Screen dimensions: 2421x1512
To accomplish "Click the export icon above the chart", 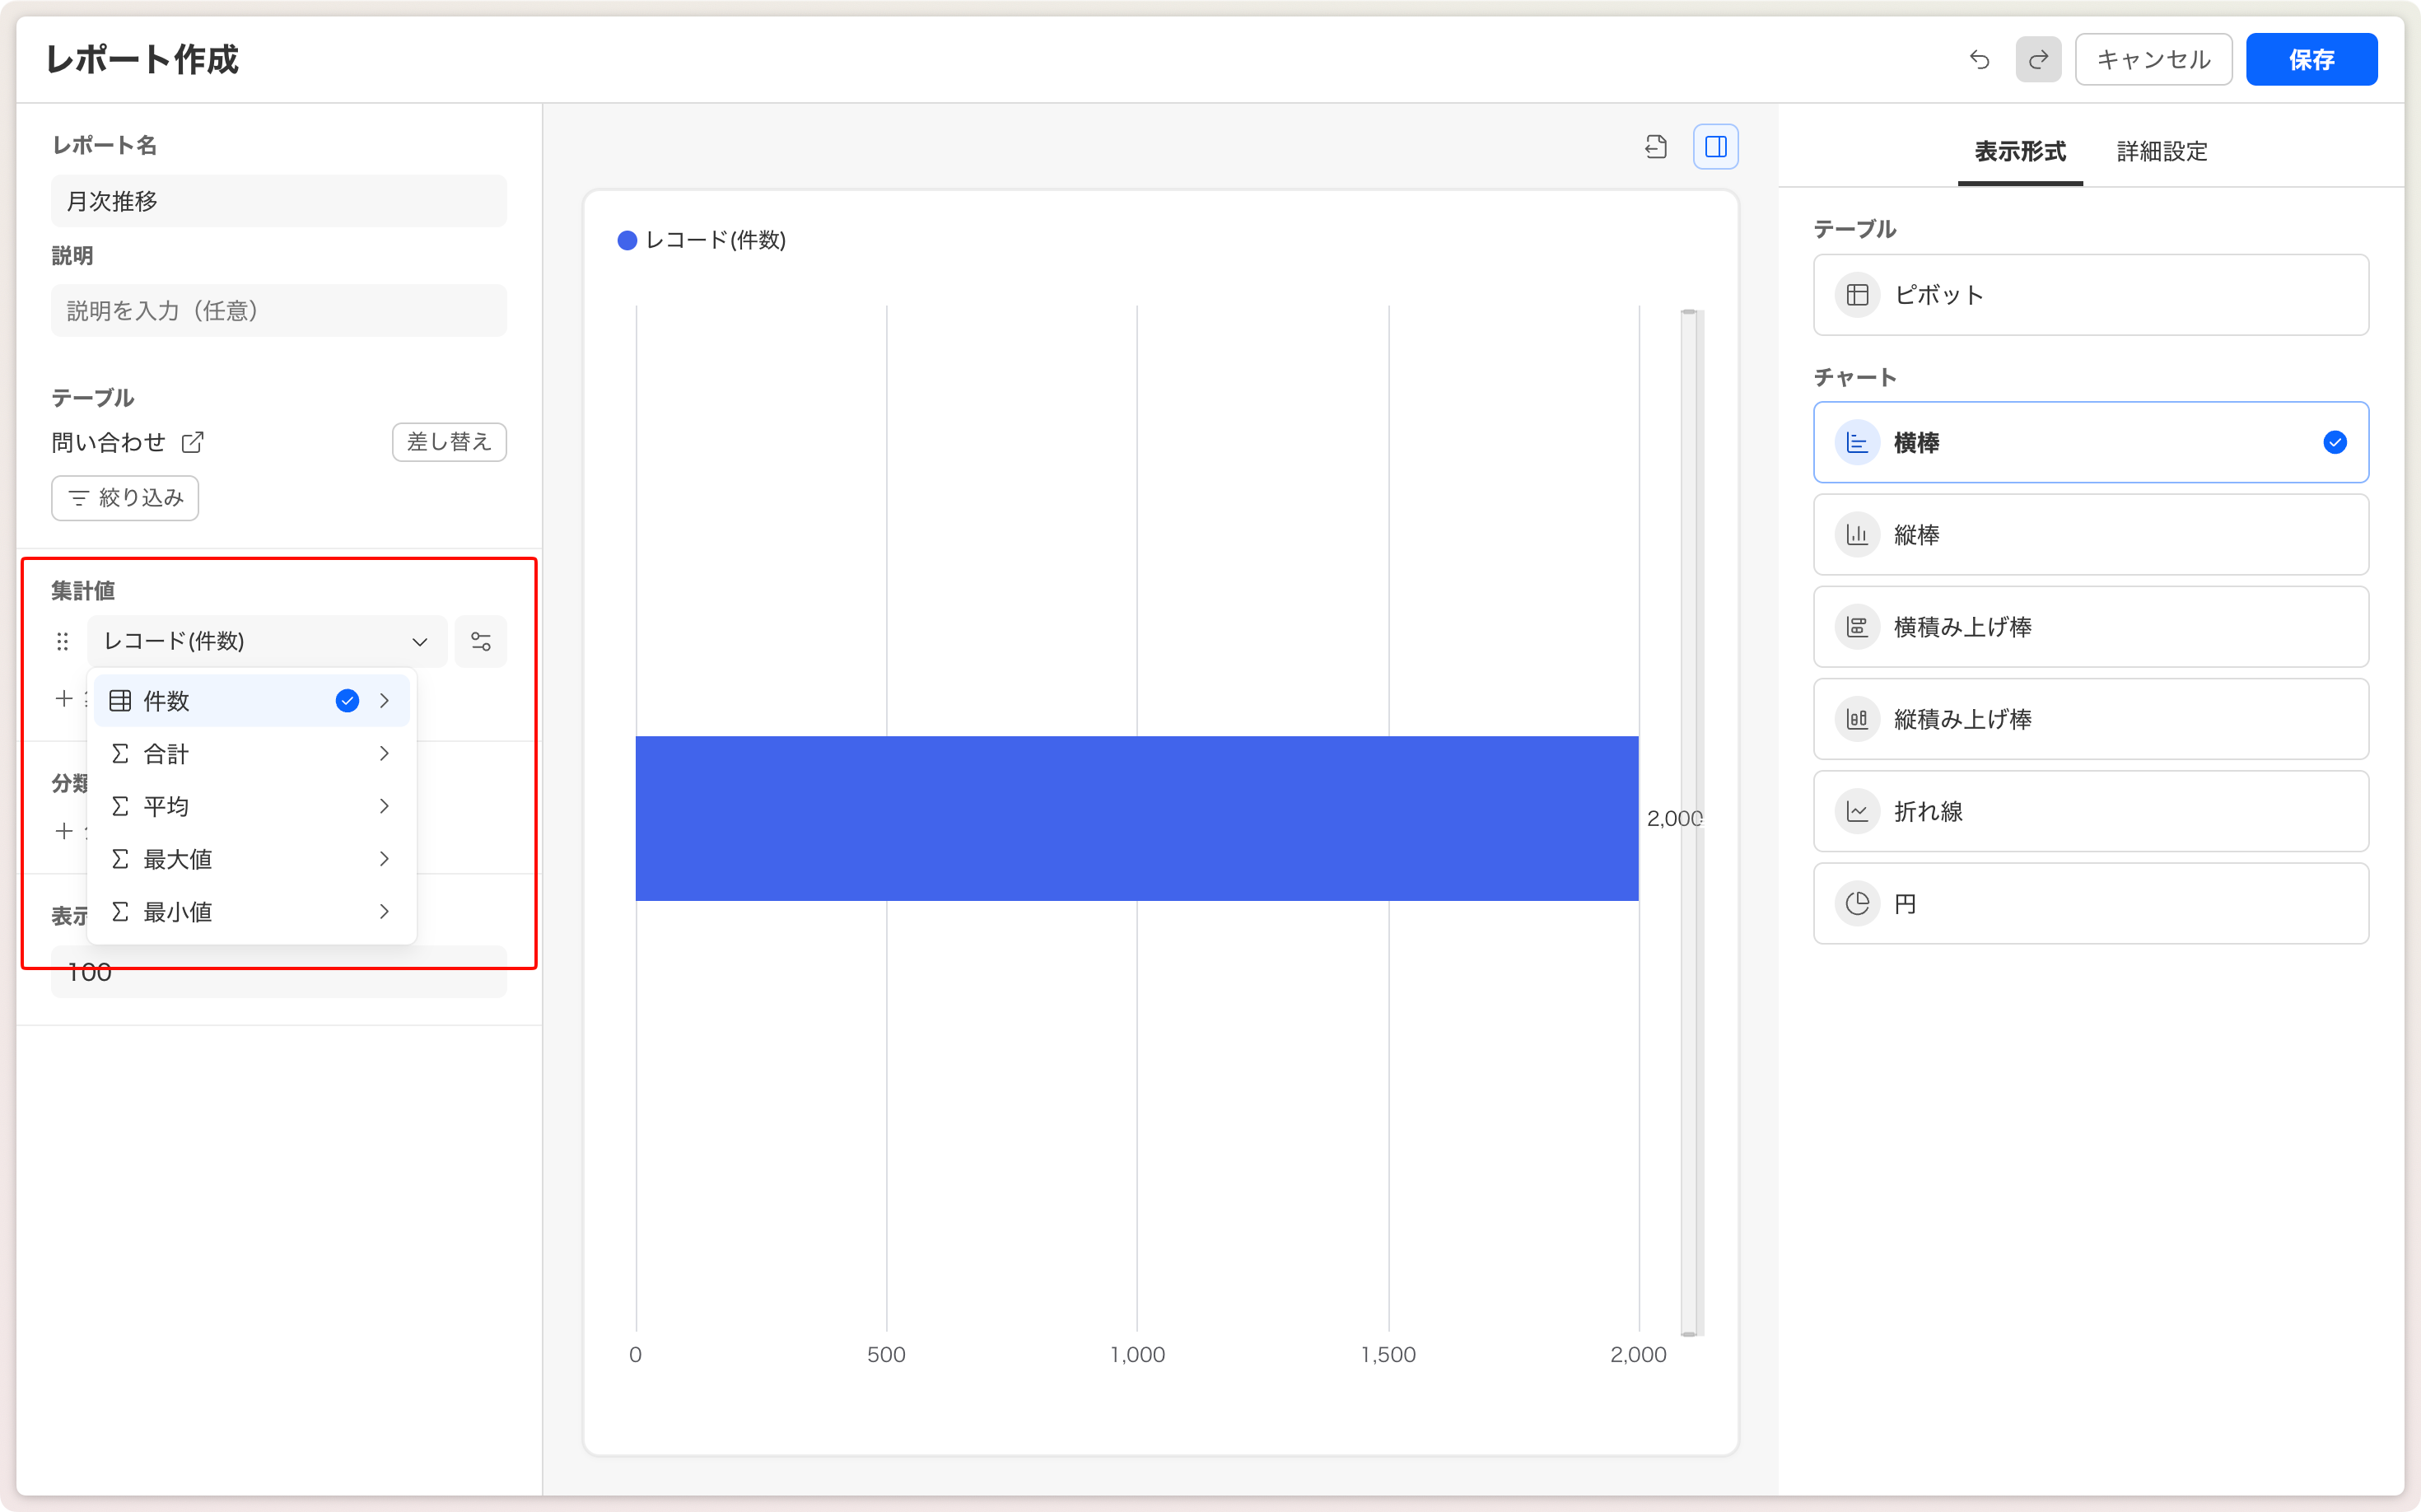I will click(x=1656, y=147).
